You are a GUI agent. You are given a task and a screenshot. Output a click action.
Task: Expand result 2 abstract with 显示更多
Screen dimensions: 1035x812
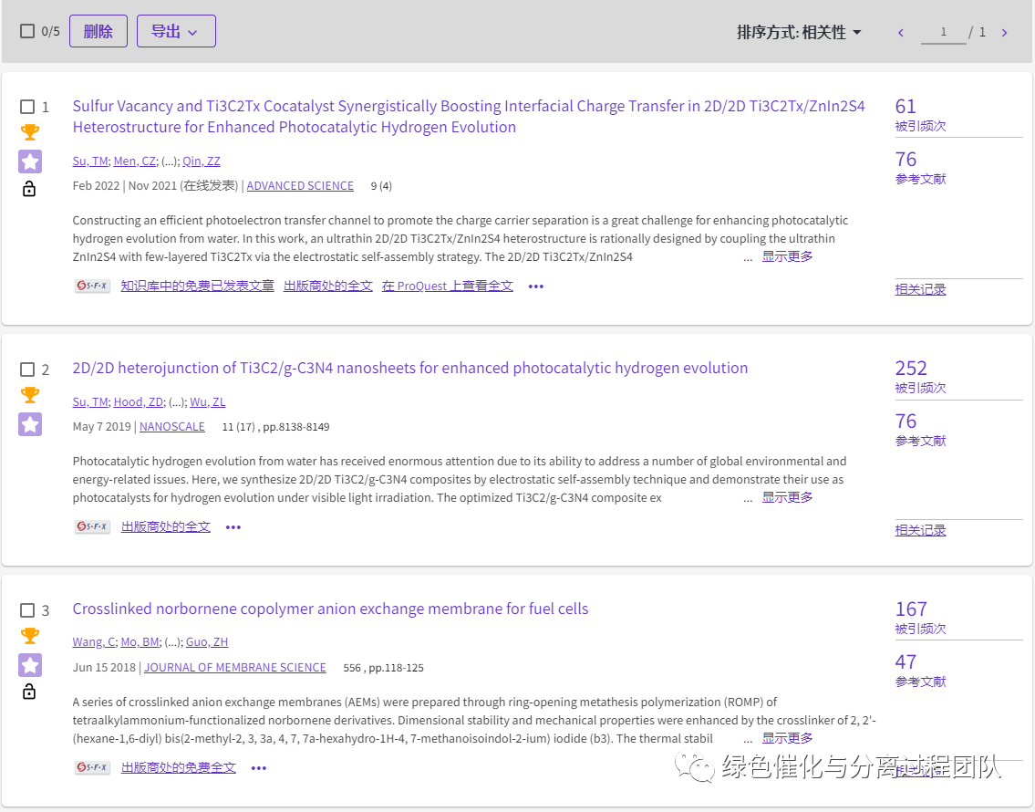[787, 497]
